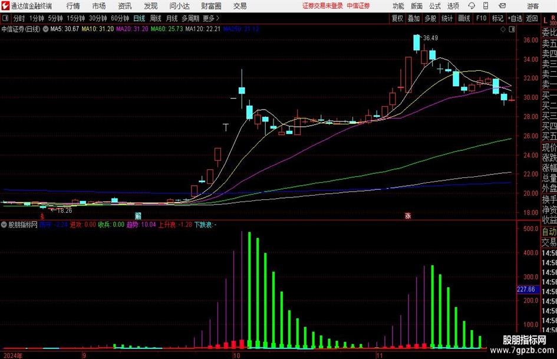Toggle the left panel icon beside 分时
The width and height of the screenshot is (557, 359).
5,18
